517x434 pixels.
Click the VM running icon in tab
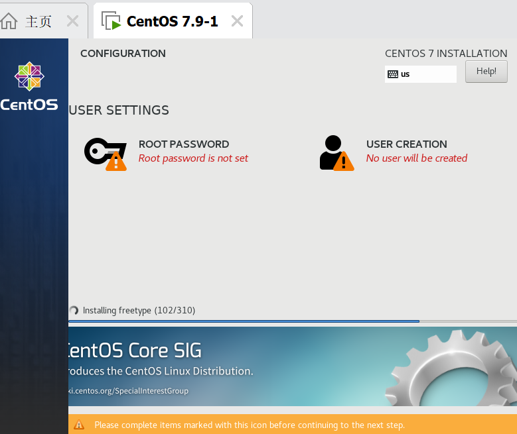(111, 21)
